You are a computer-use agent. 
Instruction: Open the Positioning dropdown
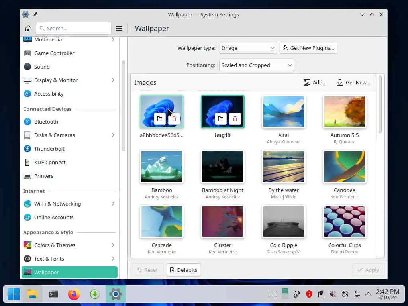point(257,65)
